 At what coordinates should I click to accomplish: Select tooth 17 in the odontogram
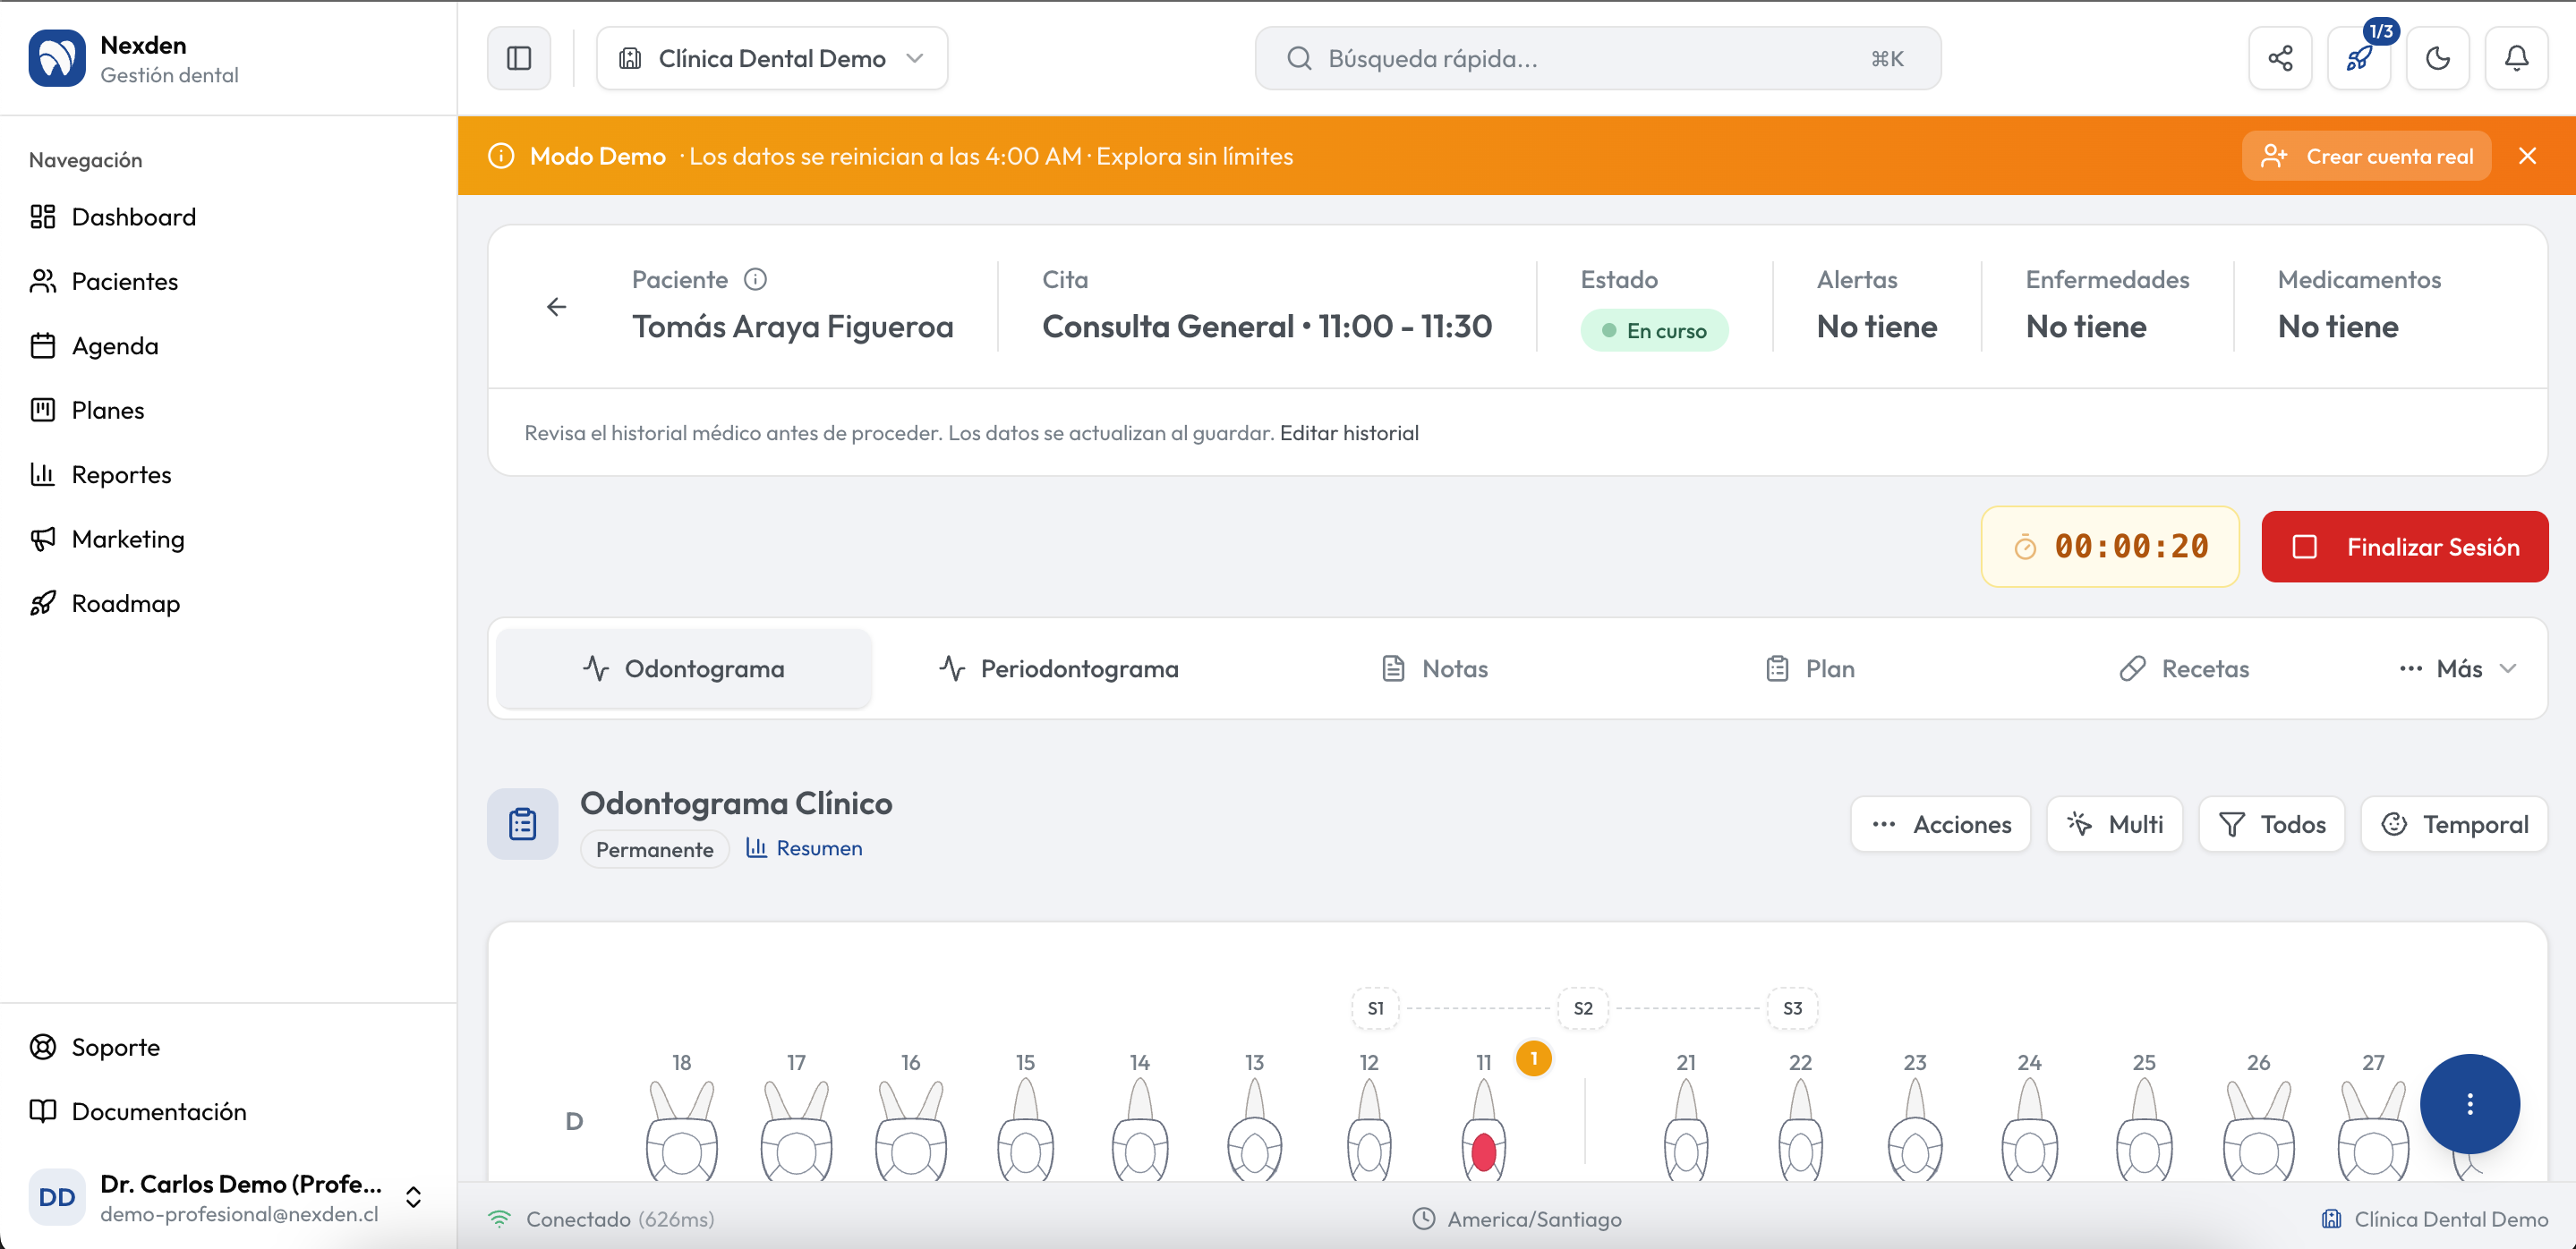tap(797, 1129)
